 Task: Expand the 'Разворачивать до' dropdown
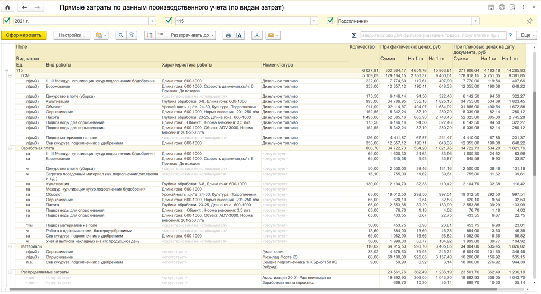pos(191,35)
